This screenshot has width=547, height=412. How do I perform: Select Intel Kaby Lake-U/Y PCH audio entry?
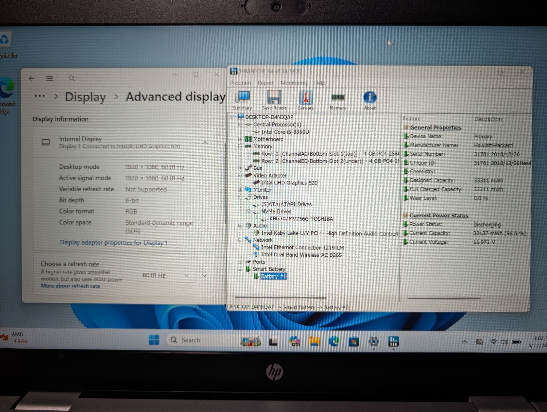[x=330, y=233]
